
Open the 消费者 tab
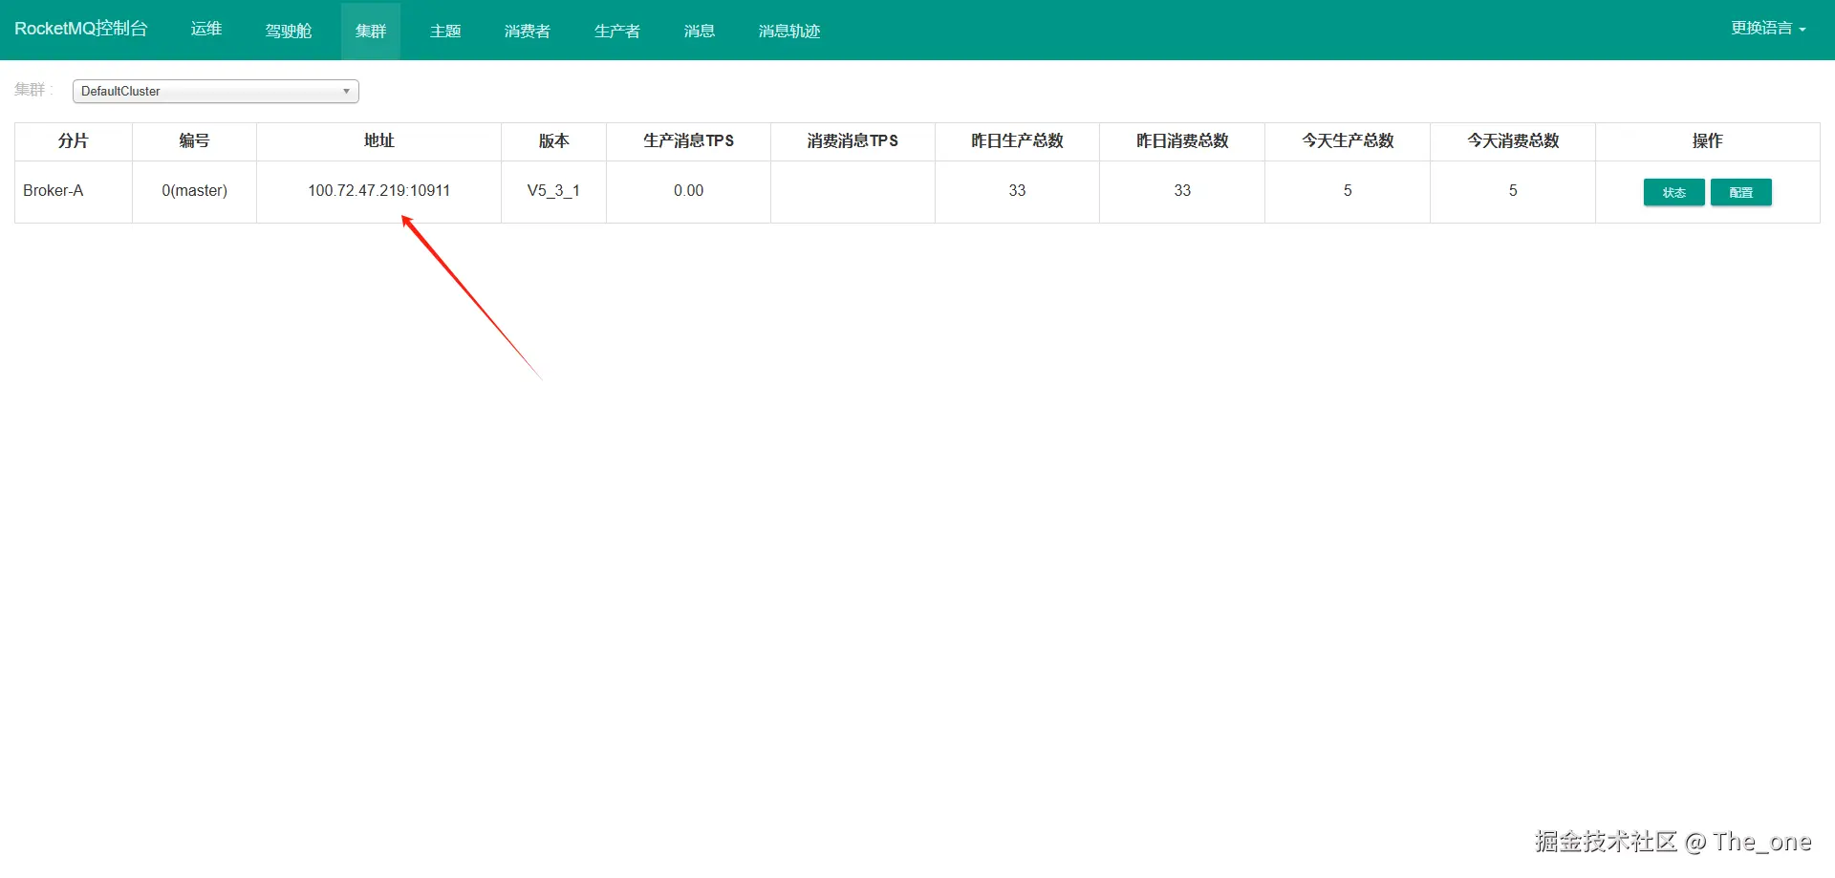tap(528, 31)
